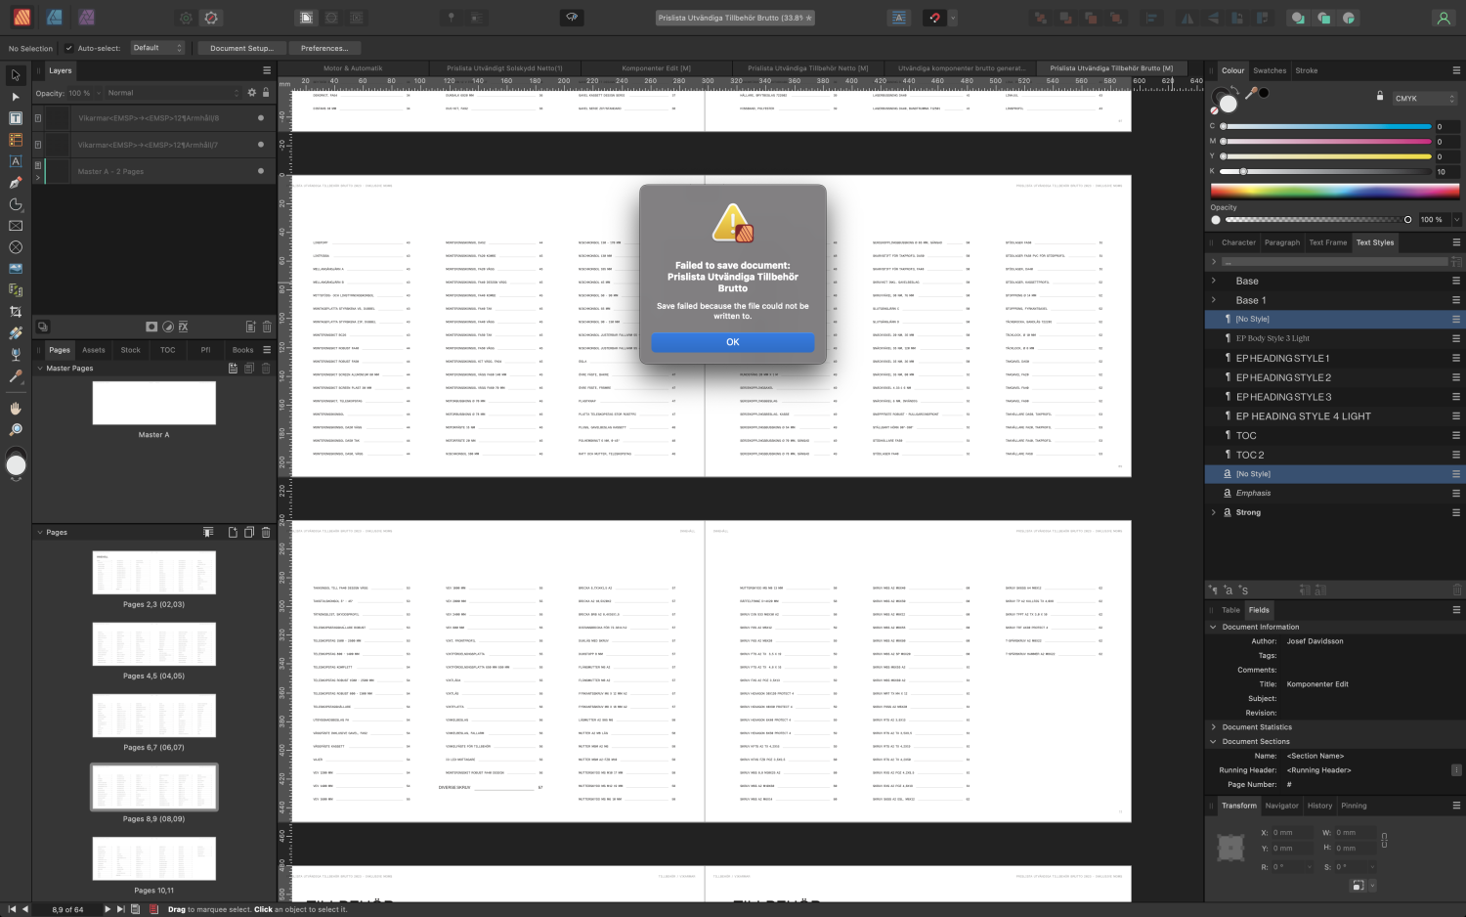This screenshot has width=1466, height=917.
Task: Select the Pages 6,7 thumbnail
Action: pyautogui.click(x=153, y=716)
